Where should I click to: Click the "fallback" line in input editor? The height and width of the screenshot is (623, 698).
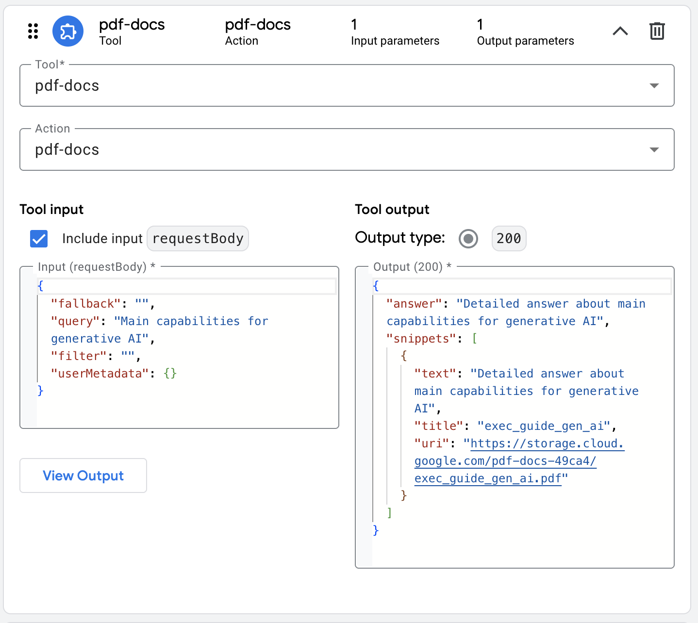coord(86,304)
